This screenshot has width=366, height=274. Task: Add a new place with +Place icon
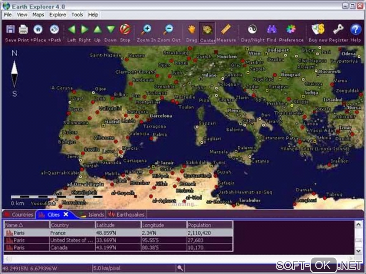point(38,29)
